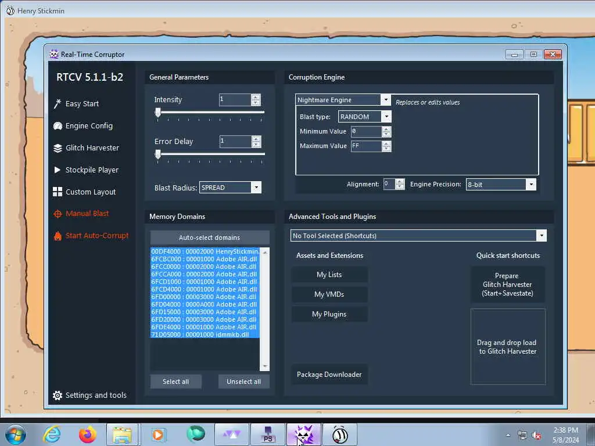Open PS taskbar application

(x=268, y=434)
